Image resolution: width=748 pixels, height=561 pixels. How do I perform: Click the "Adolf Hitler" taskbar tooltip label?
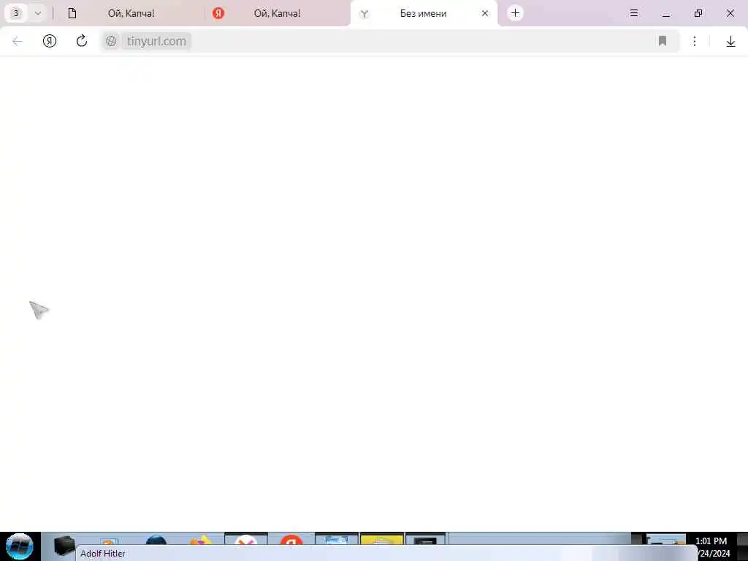[x=102, y=554]
